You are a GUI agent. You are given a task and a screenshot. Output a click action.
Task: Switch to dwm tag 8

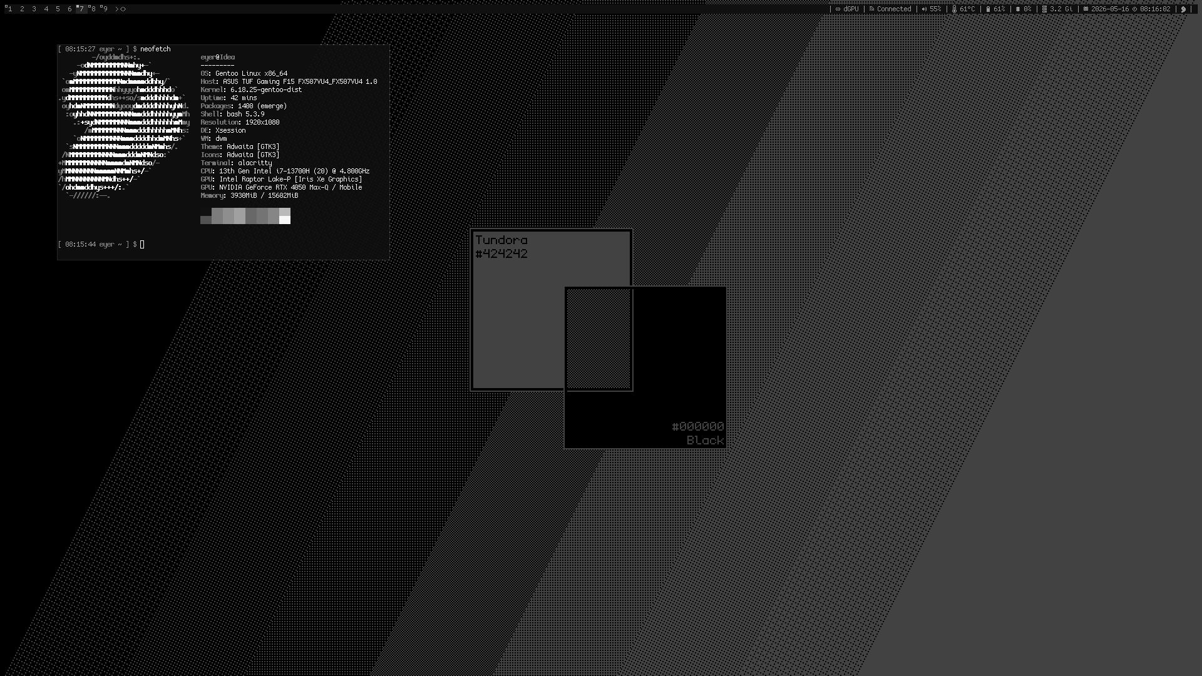[x=93, y=9]
